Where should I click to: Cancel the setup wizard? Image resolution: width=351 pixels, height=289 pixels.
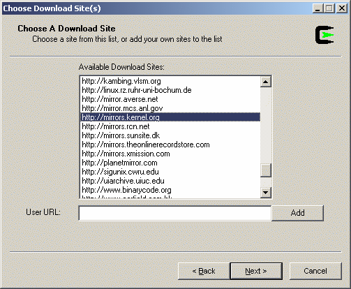(x=315, y=271)
